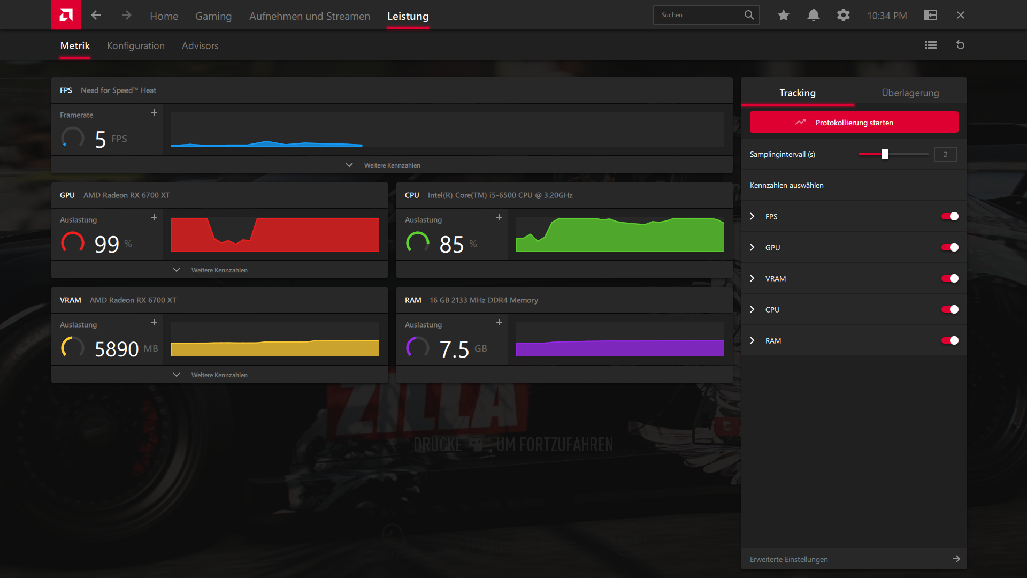Click Protokollierung starten button

[x=854, y=123]
